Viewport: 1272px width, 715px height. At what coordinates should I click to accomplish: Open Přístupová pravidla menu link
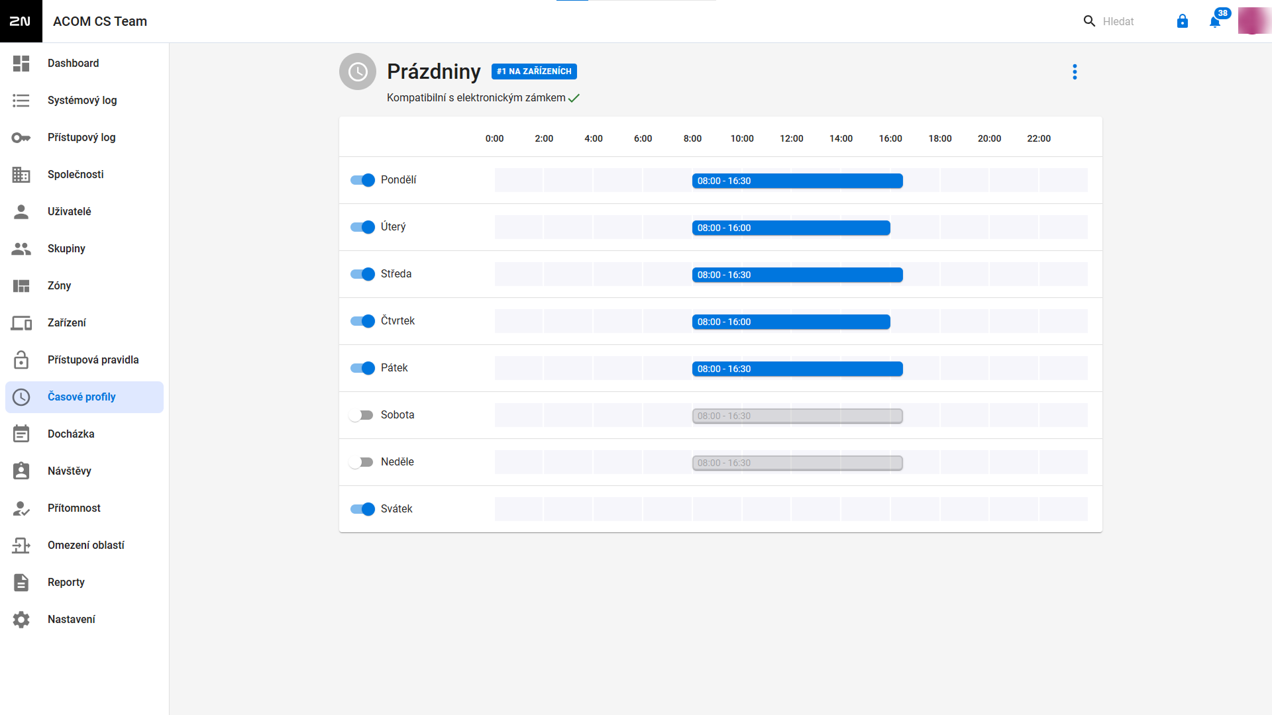84,360
